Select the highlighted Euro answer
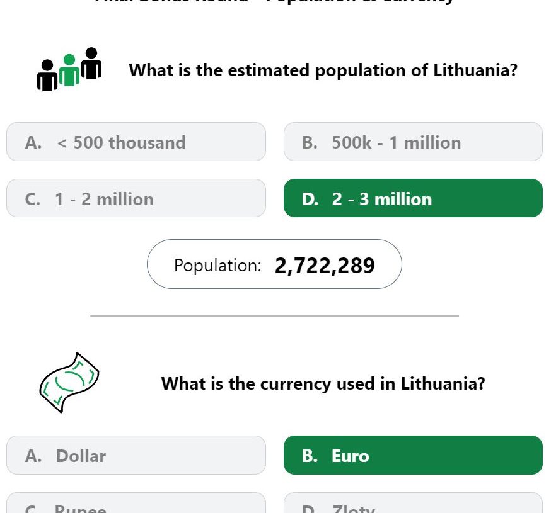The image size is (551, 513). 413,456
